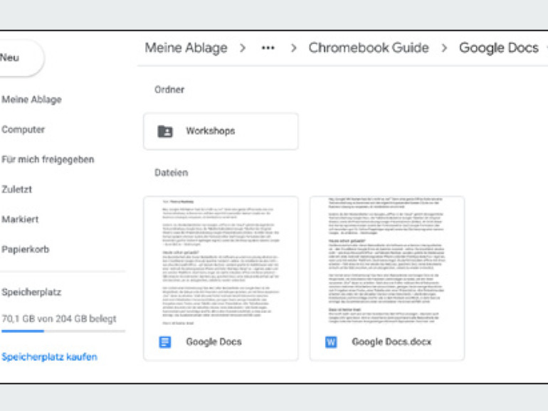Viewport: 548px width, 411px height.
Task: Click chevron before Google Docs breadcrumb
Action: 444,48
